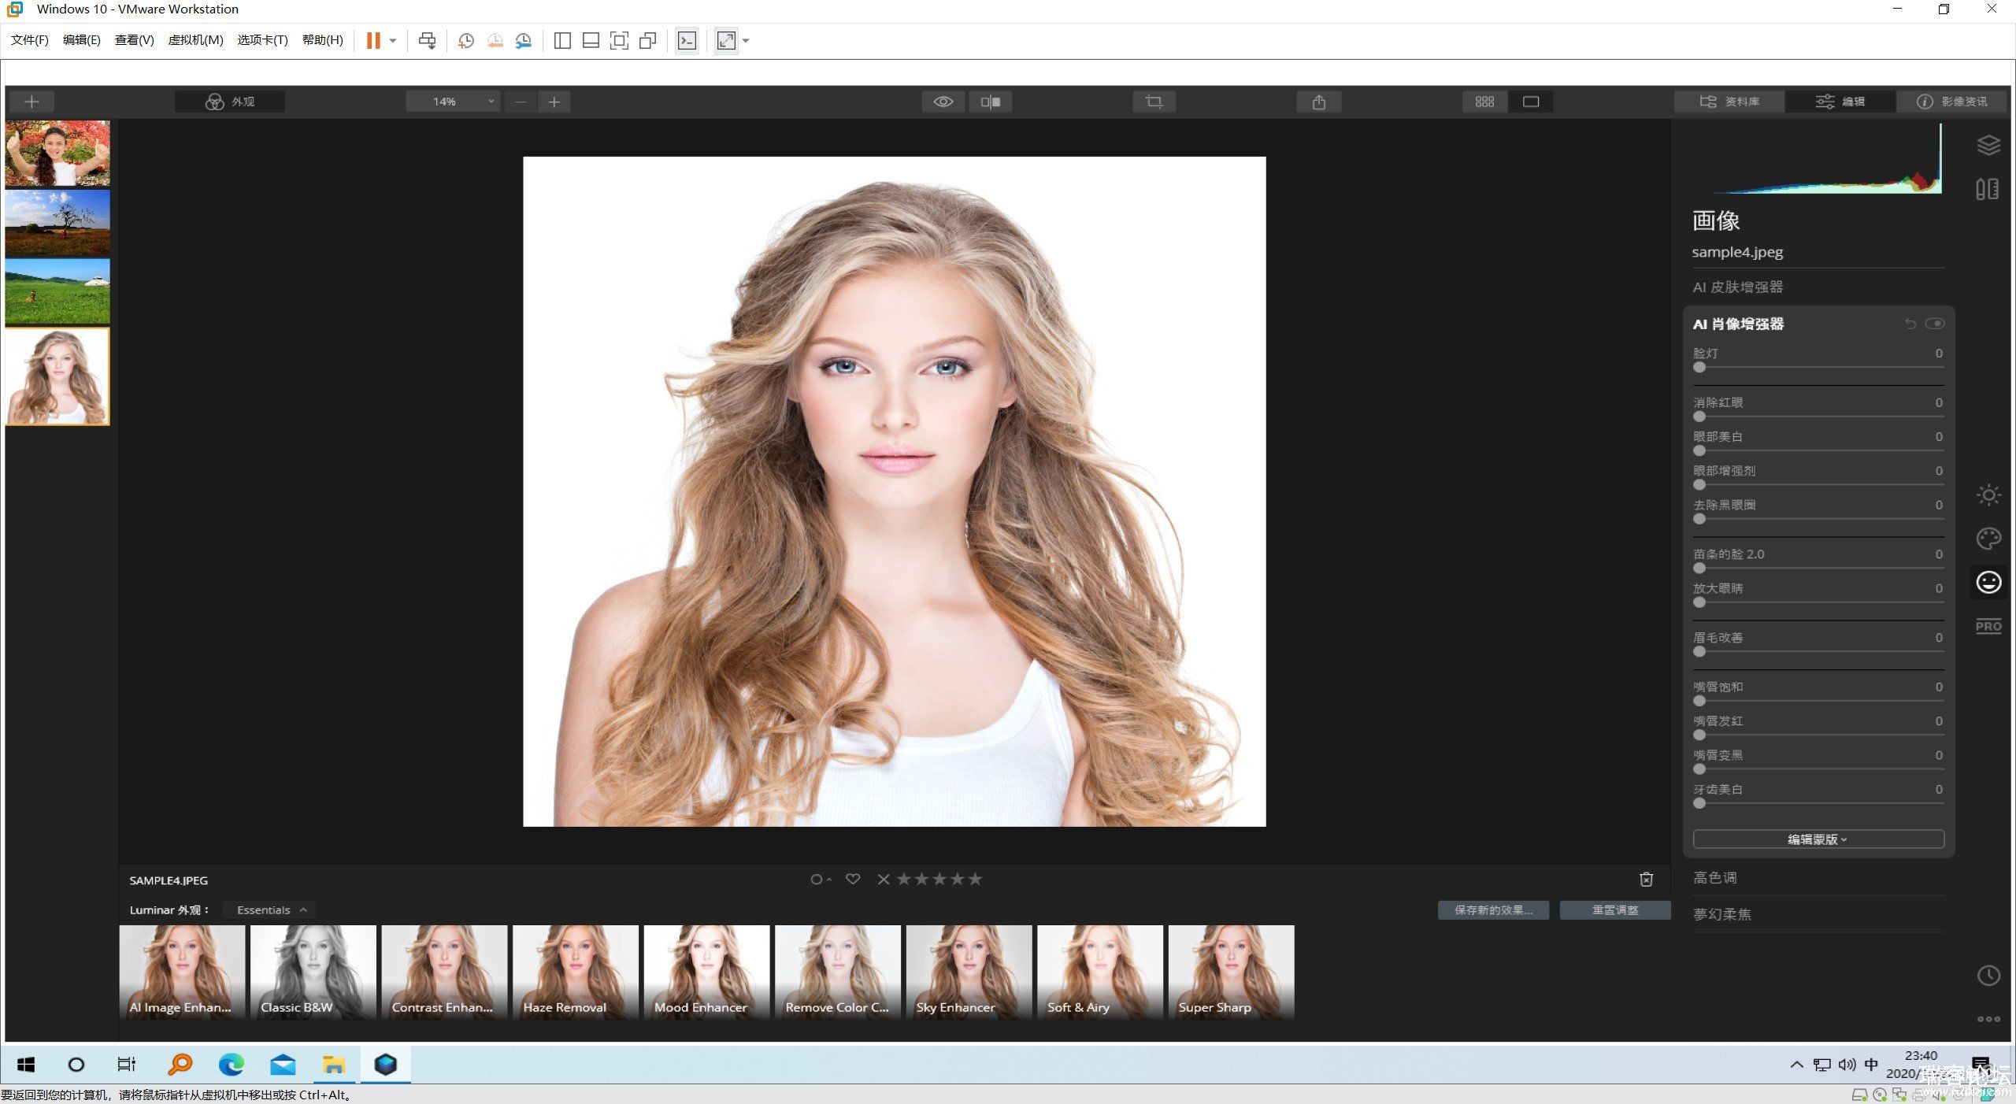Toggle the crop tool icon
The image size is (2016, 1104).
1153,101
